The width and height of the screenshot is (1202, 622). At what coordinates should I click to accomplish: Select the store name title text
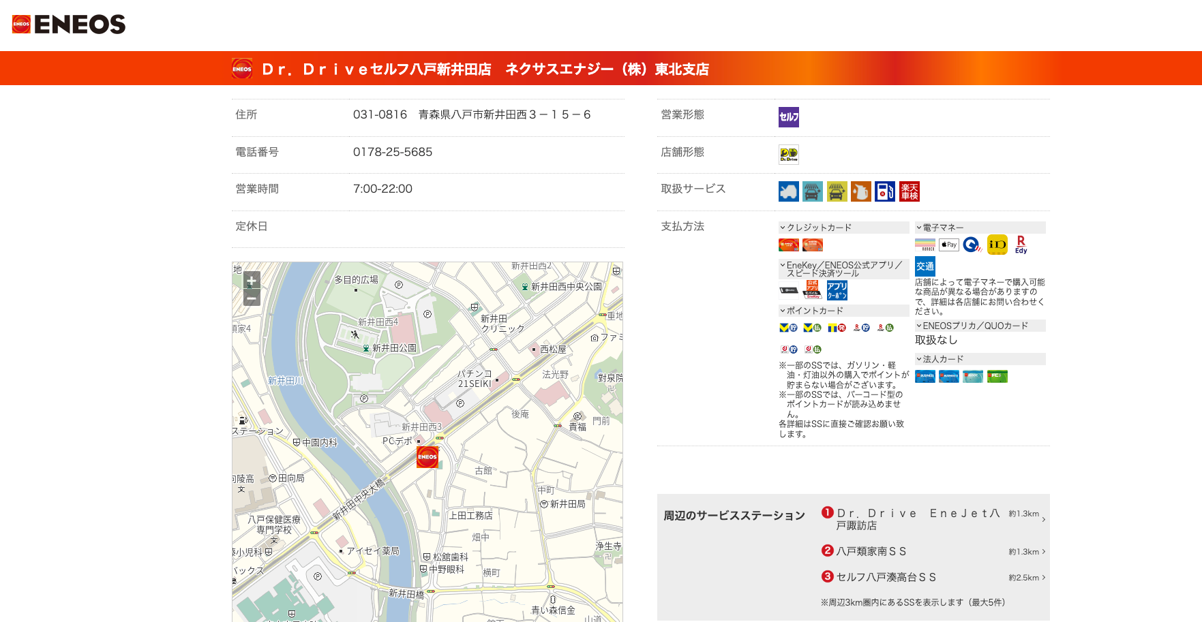[x=485, y=69]
